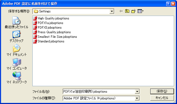Screen dimensions: 177x104
Task: Close the Adobe PDF save dialog
Action: pyautogui.click(x=173, y=4)
